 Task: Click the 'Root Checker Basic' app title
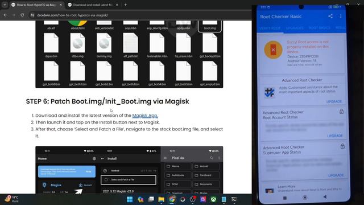(280, 17)
